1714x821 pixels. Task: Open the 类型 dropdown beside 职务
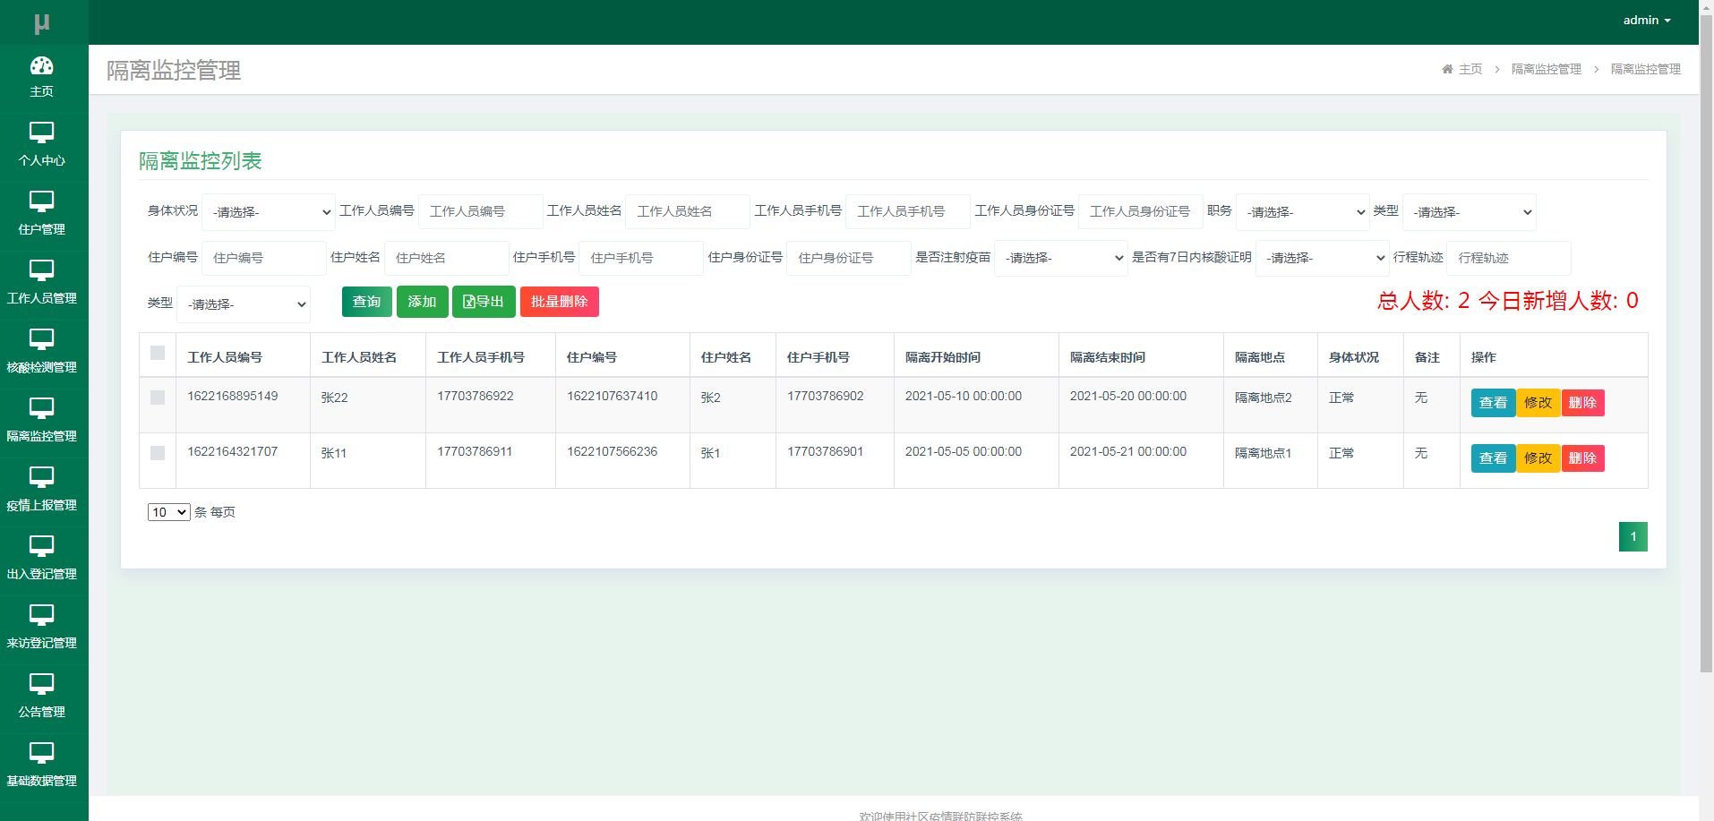1470,212
